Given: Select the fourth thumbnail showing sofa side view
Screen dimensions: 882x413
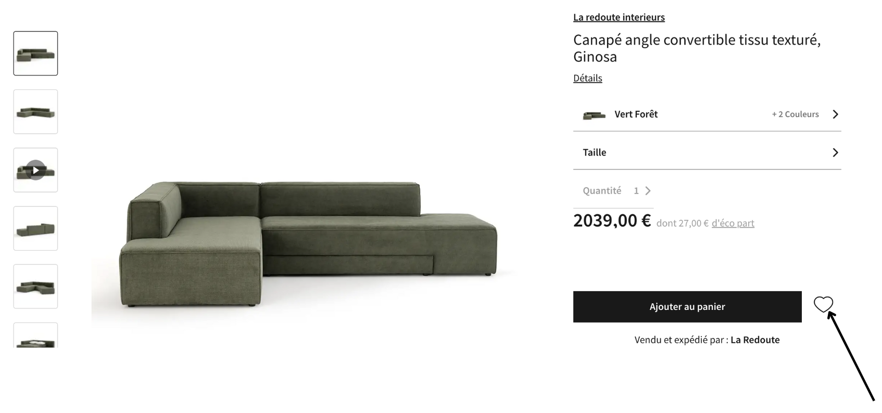Looking at the screenshot, I should click(x=35, y=228).
